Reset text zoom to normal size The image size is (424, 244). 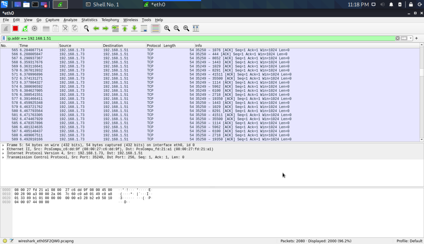186,29
